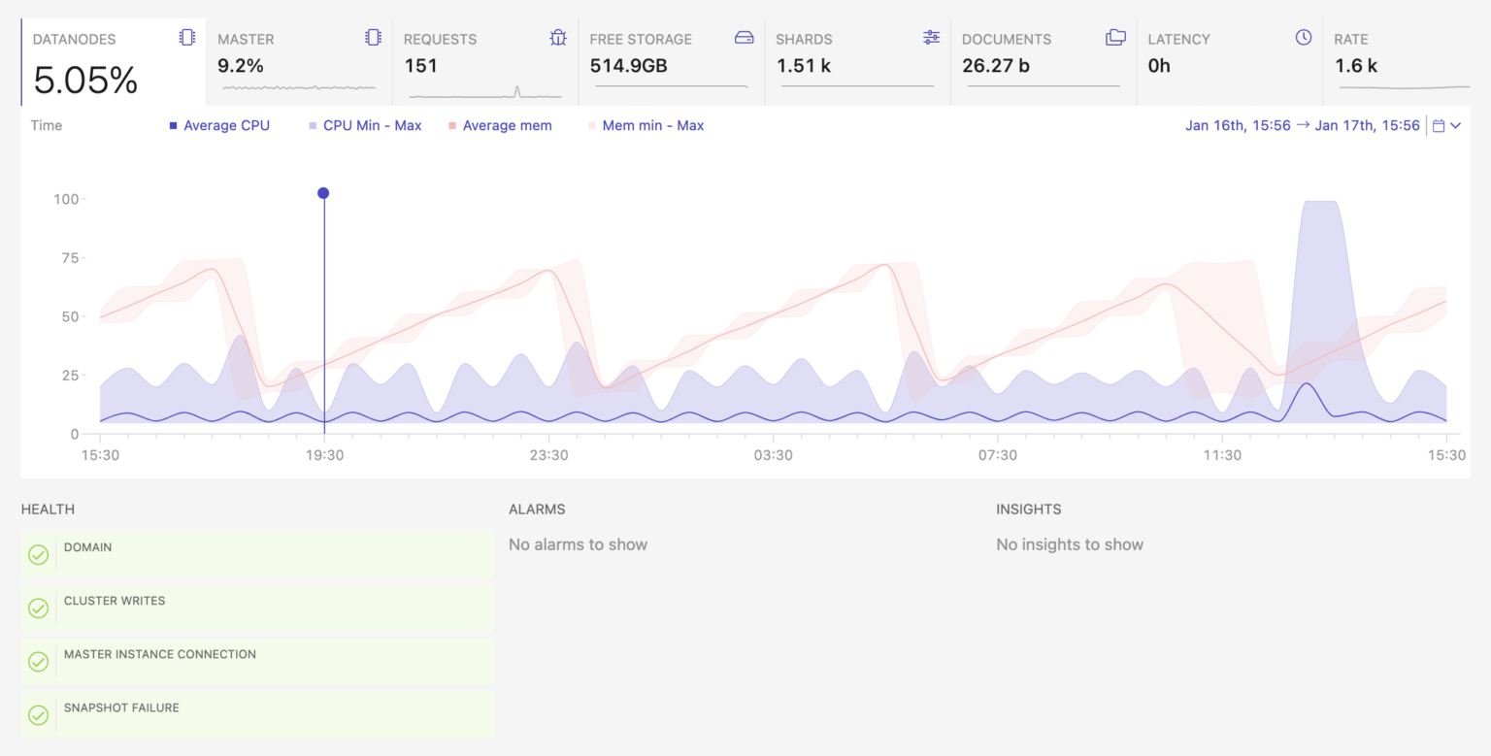Click the clock icon in Latency card
The width and height of the screenshot is (1491, 756).
point(1304,37)
